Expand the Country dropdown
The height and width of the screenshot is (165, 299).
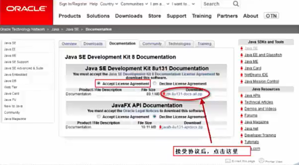point(109,4)
